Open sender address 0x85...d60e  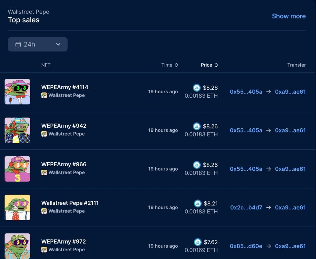point(246,246)
